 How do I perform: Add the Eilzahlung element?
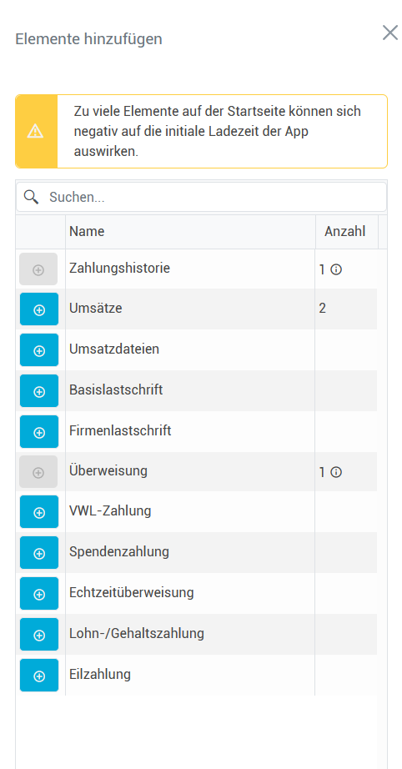point(39,676)
